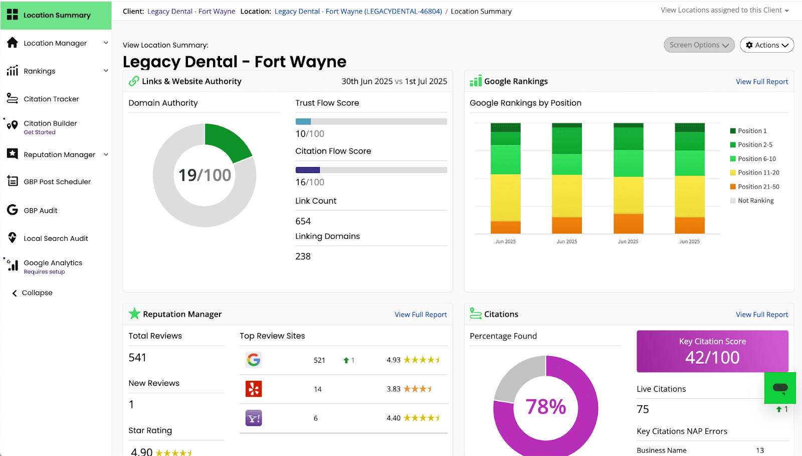
Task: Collapse the sidebar menu
Action: click(x=32, y=293)
